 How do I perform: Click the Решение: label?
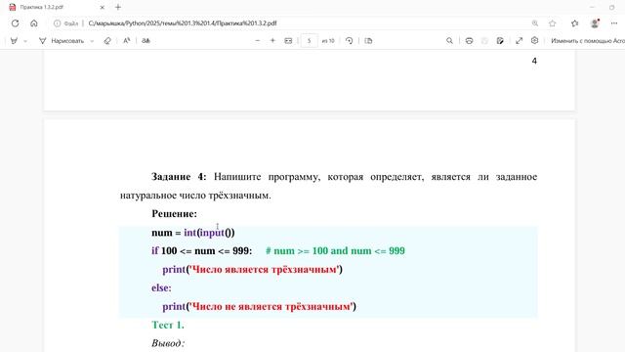pyautogui.click(x=174, y=214)
